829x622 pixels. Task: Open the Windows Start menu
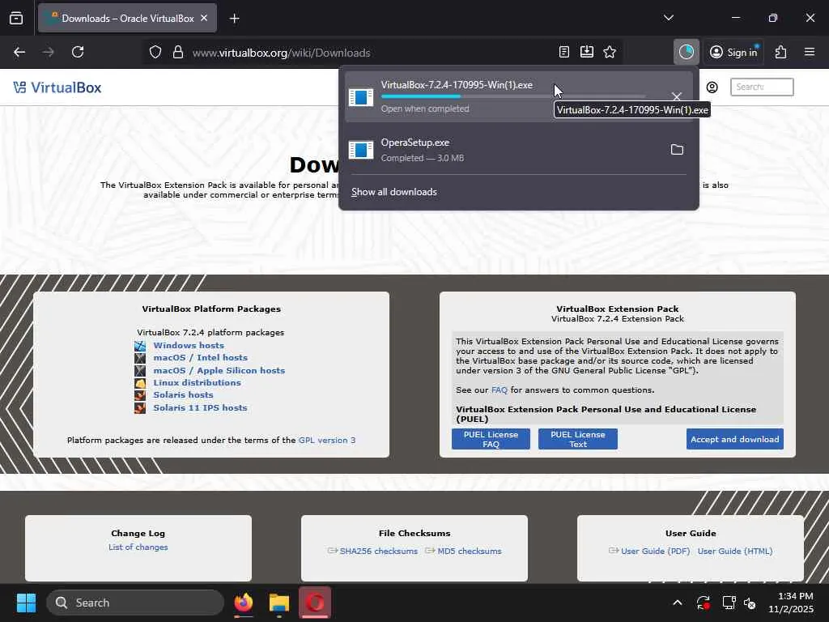pos(26,603)
